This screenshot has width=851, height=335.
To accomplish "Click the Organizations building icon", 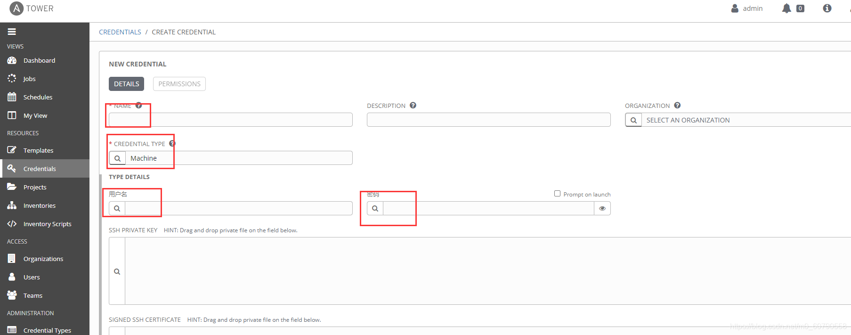I will [12, 258].
